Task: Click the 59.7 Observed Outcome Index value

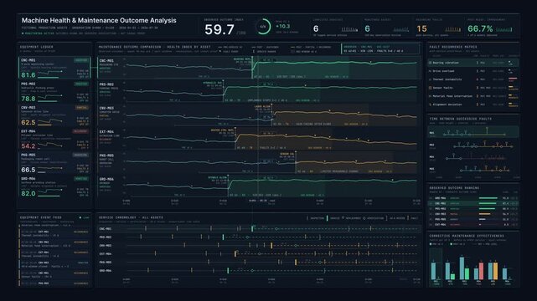Action: point(219,30)
